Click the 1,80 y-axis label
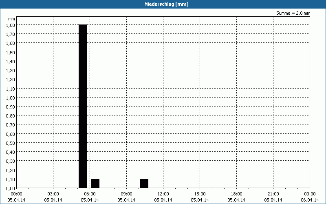 pyautogui.click(x=11, y=25)
